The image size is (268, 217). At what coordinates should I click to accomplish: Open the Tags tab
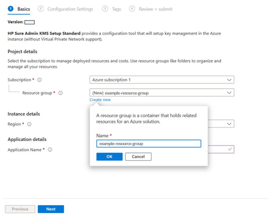pos(116,9)
